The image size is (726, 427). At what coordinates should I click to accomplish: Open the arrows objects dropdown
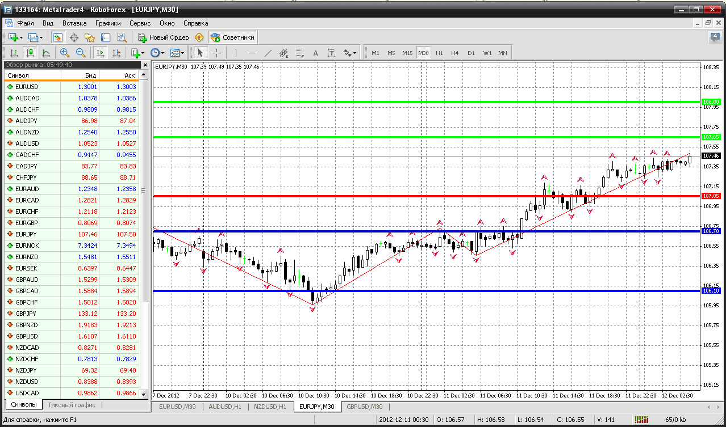350,53
